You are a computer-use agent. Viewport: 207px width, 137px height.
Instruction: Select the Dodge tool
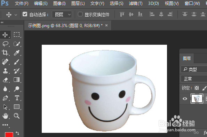point(17,89)
